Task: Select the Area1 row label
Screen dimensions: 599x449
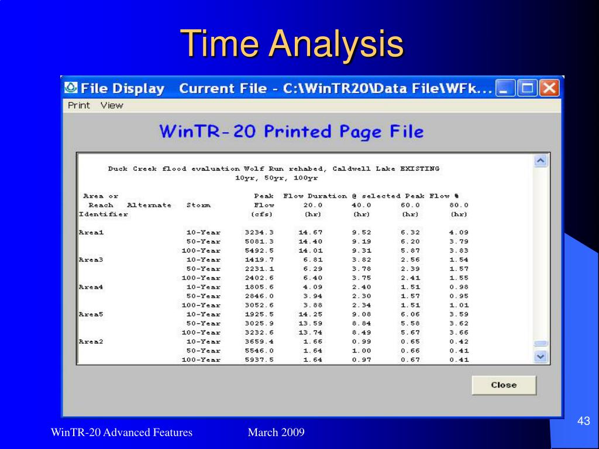Action: coord(91,232)
